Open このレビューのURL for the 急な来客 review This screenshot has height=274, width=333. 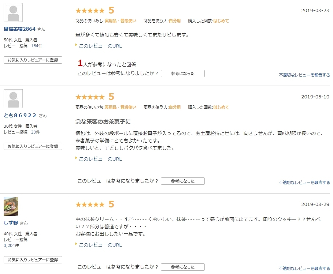click(100, 159)
